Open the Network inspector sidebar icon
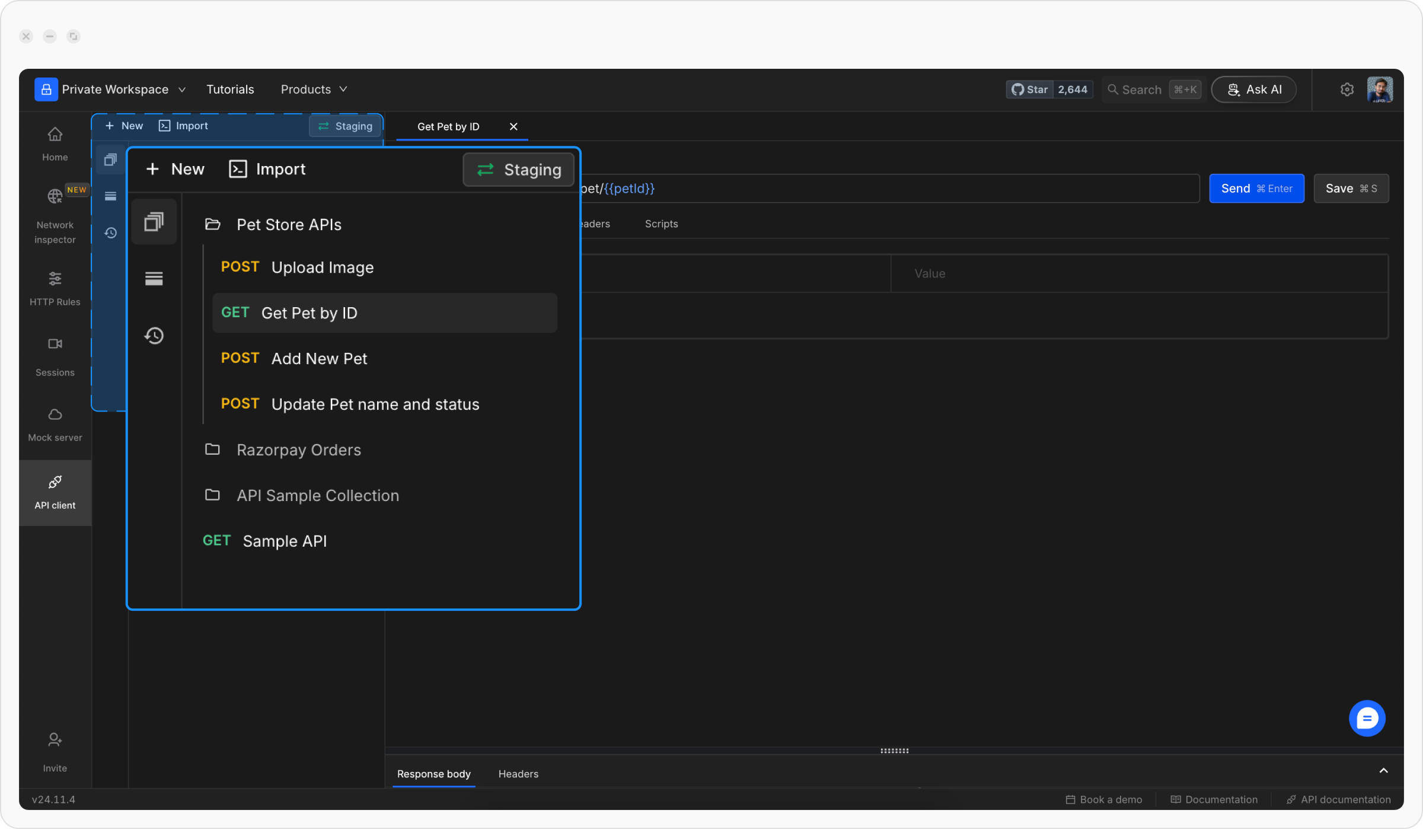Image resolution: width=1423 pixels, height=829 pixels. click(x=55, y=196)
